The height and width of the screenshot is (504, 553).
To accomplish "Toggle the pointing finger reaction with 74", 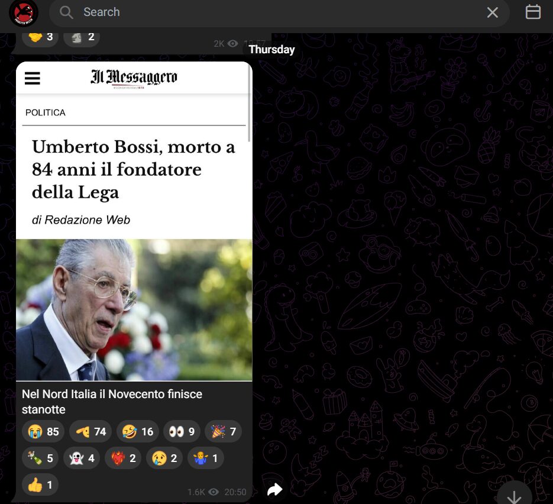I will pyautogui.click(x=90, y=432).
